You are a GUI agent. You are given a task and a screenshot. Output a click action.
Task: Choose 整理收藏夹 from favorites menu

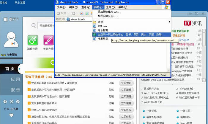pos(108,16)
